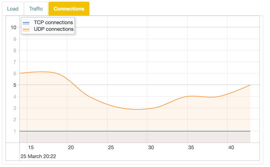Screen dimensions: 270x167
Task: Select the X-axis tick label 25
Action: (x=111, y=148)
